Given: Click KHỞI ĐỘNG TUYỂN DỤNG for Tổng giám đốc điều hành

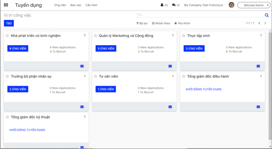Looking at the screenshot, I should [x=204, y=89].
